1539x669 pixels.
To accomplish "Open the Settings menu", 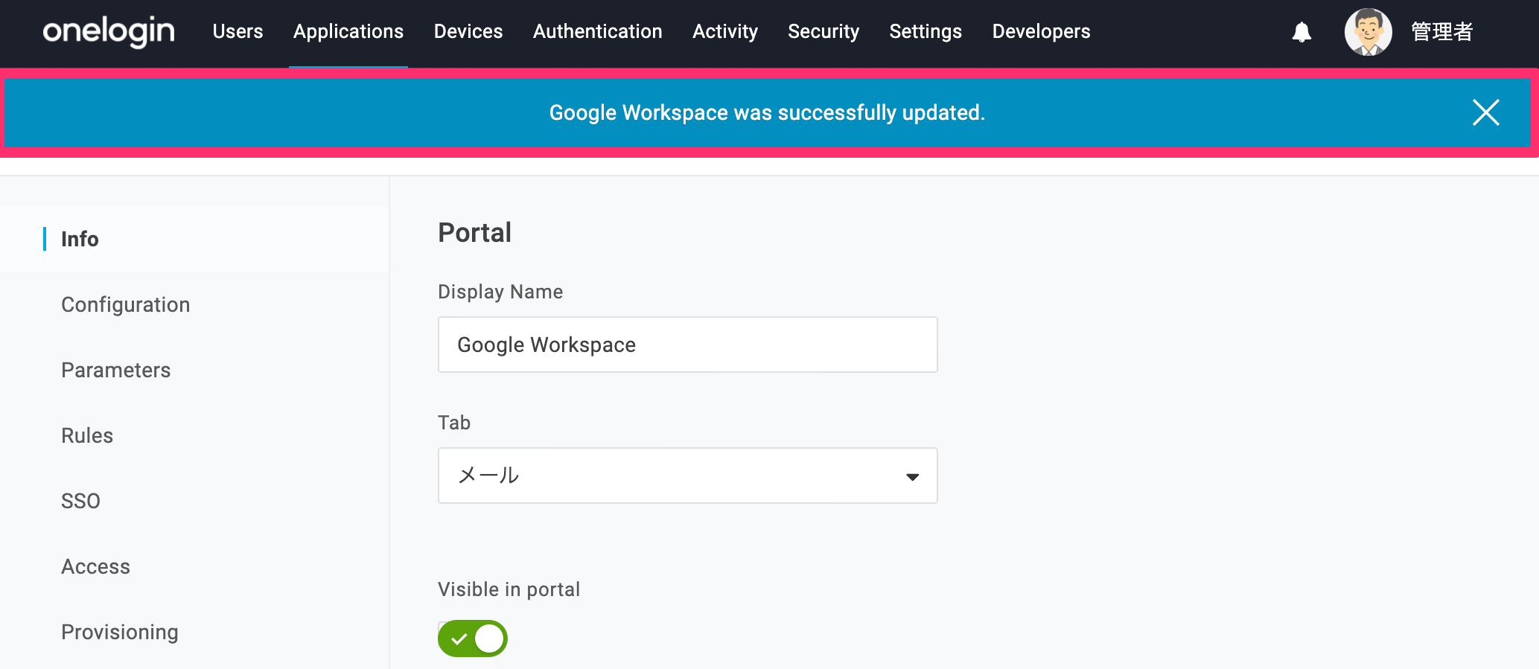I will pyautogui.click(x=925, y=31).
